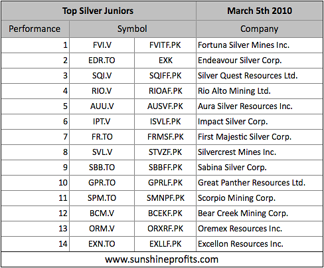Click the Company column header
Viewport: 324px width, 268px height.
pos(260,29)
